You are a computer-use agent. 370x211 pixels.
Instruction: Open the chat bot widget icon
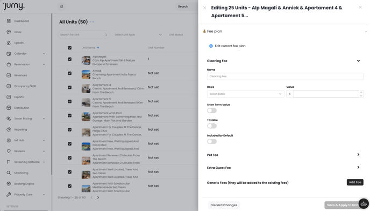pyautogui.click(x=364, y=204)
